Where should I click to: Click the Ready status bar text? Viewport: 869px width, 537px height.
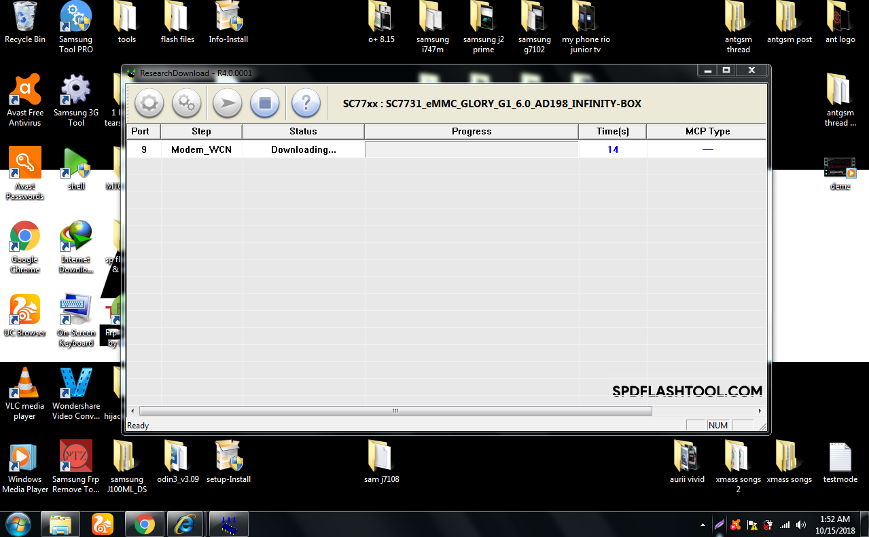click(x=138, y=426)
